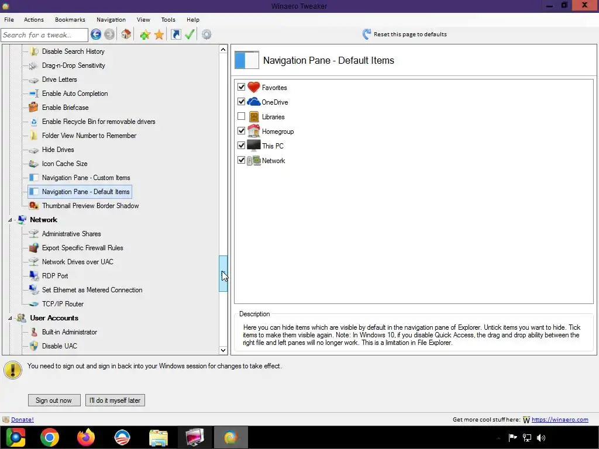Select Navigation Pane - Custom Items
This screenshot has height=449, width=599.
point(86,178)
